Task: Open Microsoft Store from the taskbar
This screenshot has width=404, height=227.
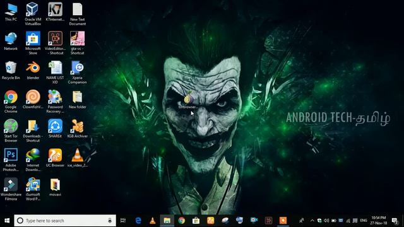Action: 196,221
